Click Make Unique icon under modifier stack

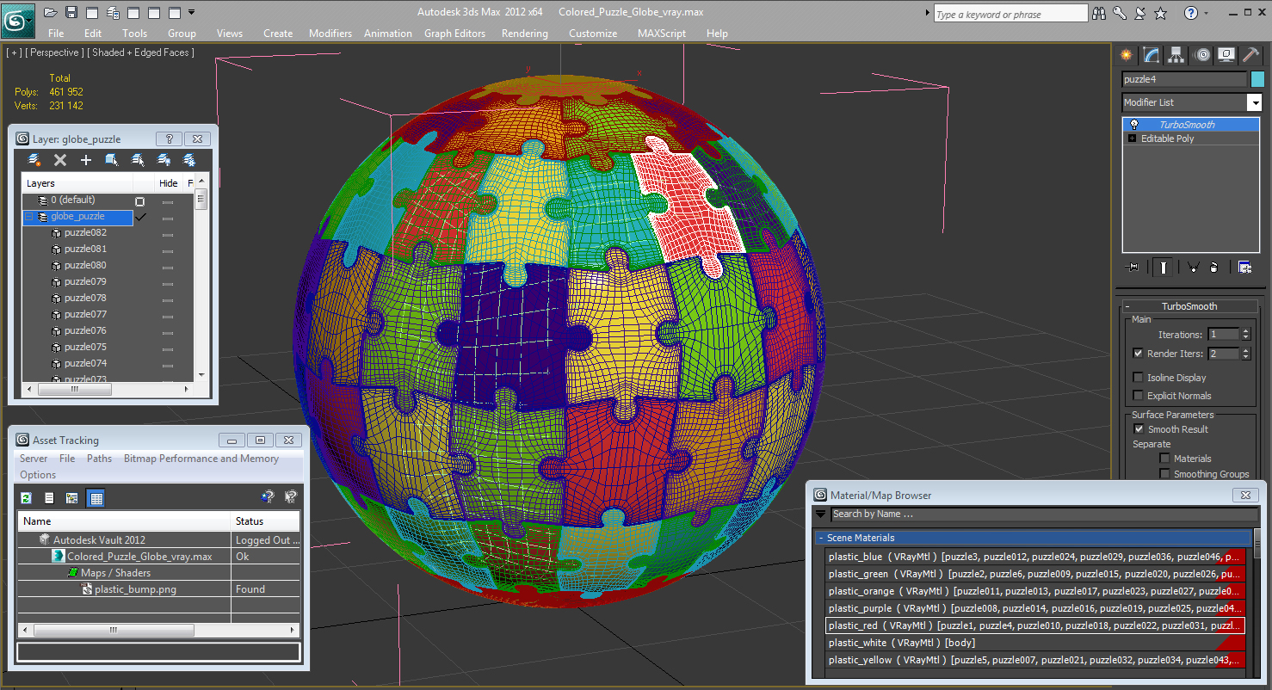click(x=1193, y=267)
